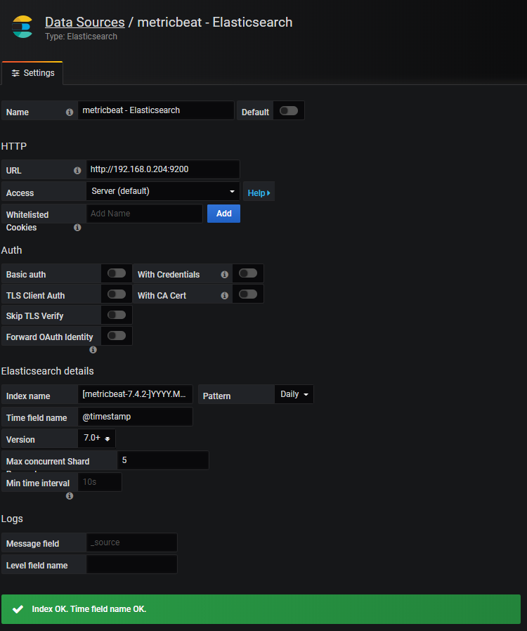Click the 'HTTP' section heading
Image resolution: width=527 pixels, height=631 pixels.
[14, 146]
